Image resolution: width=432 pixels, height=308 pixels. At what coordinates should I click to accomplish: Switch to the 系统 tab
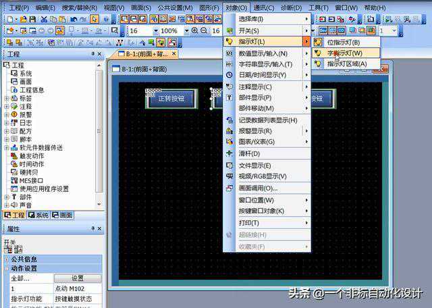click(38, 215)
